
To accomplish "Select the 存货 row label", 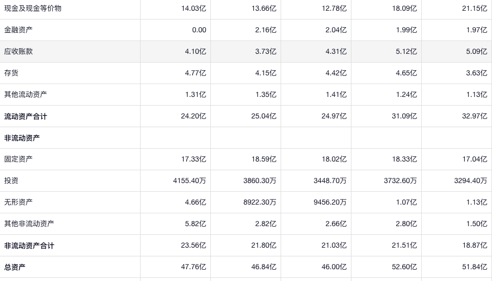I will [x=11, y=73].
